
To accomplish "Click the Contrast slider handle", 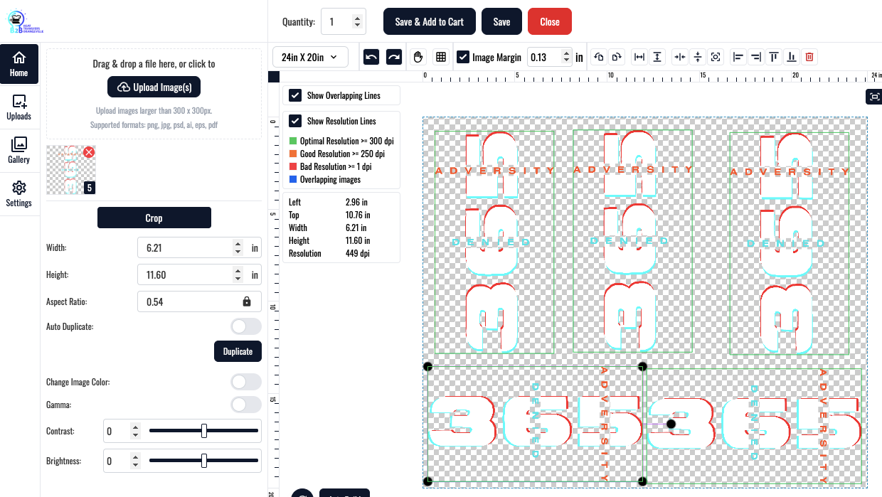I will point(204,431).
